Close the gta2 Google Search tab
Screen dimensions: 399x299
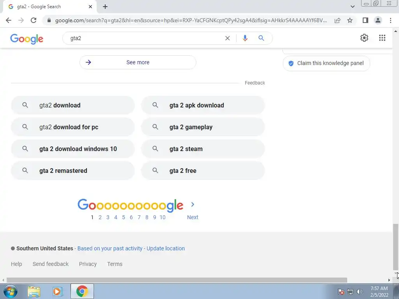[x=90, y=7]
